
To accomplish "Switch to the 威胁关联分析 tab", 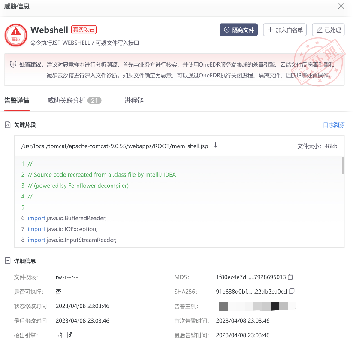I will pos(74,101).
